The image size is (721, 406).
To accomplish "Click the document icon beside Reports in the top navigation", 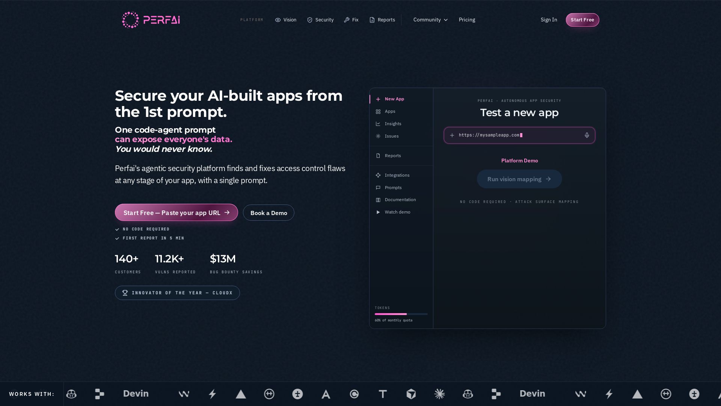I will [372, 20].
